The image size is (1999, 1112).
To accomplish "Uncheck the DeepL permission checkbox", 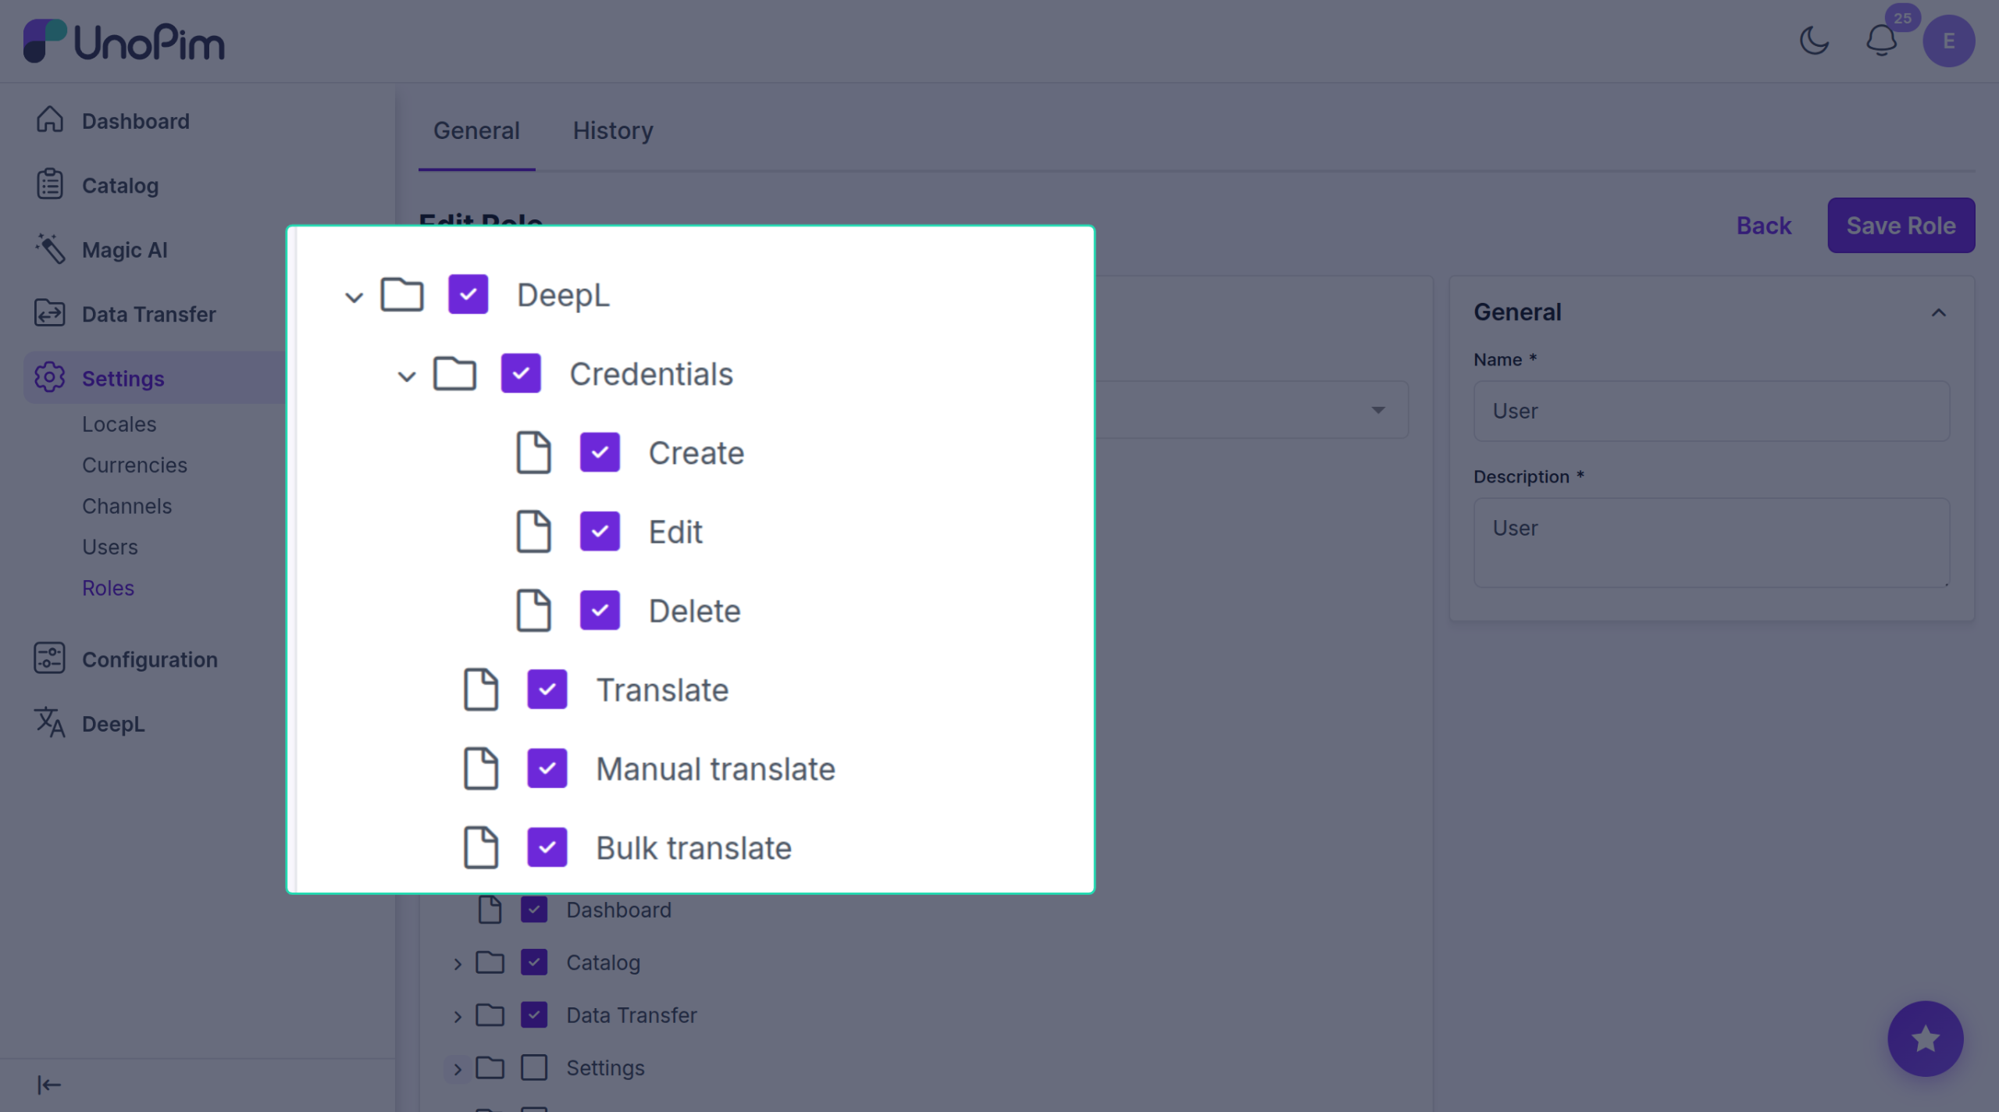I will [469, 294].
